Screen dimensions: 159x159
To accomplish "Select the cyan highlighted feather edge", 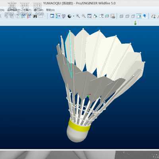I will [x=70, y=53].
